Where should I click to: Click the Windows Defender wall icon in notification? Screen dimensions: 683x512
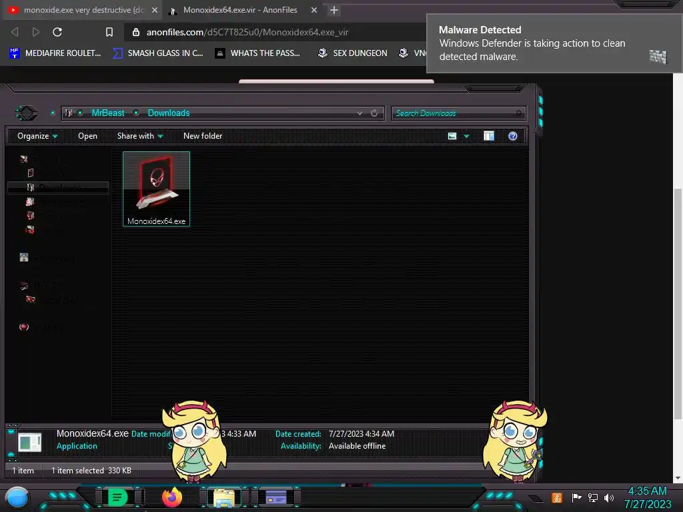coord(658,57)
